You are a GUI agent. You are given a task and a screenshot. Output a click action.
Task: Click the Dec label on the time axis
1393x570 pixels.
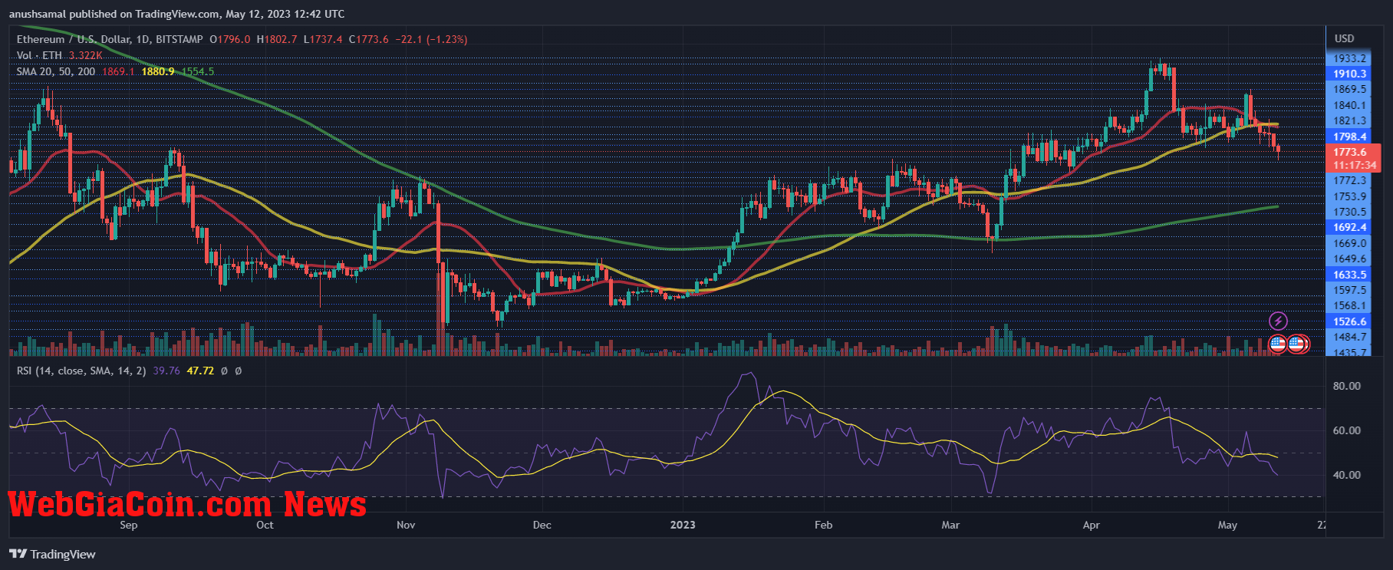[x=542, y=525]
